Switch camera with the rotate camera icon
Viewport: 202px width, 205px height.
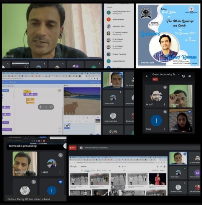(x=183, y=76)
